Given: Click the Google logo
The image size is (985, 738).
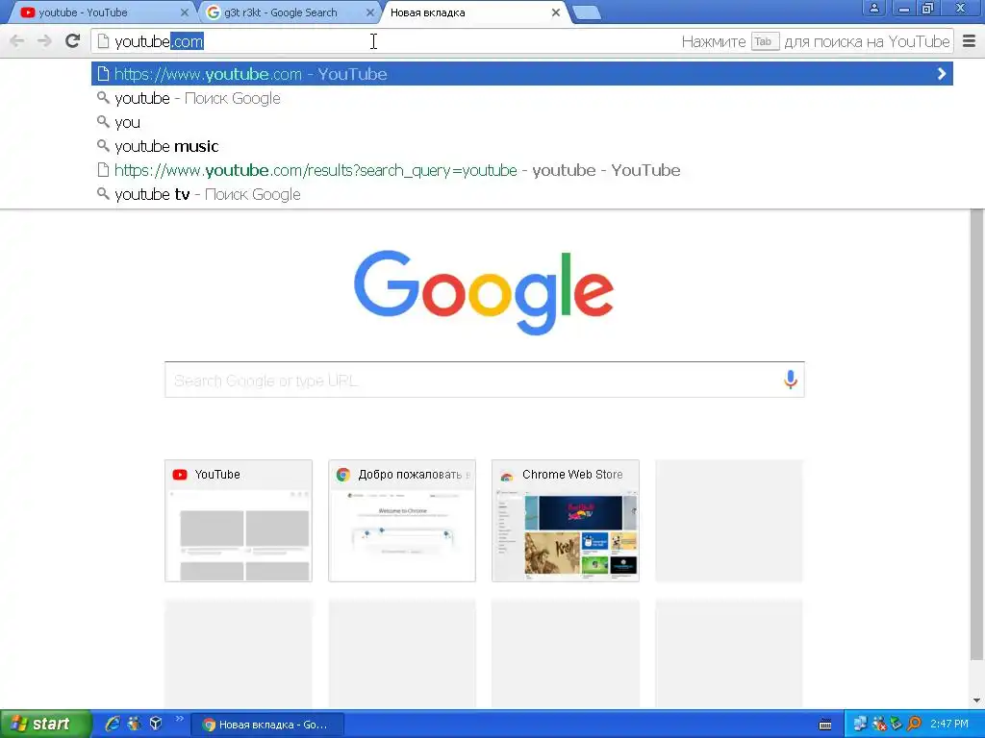Looking at the screenshot, I should pyautogui.click(x=484, y=292).
